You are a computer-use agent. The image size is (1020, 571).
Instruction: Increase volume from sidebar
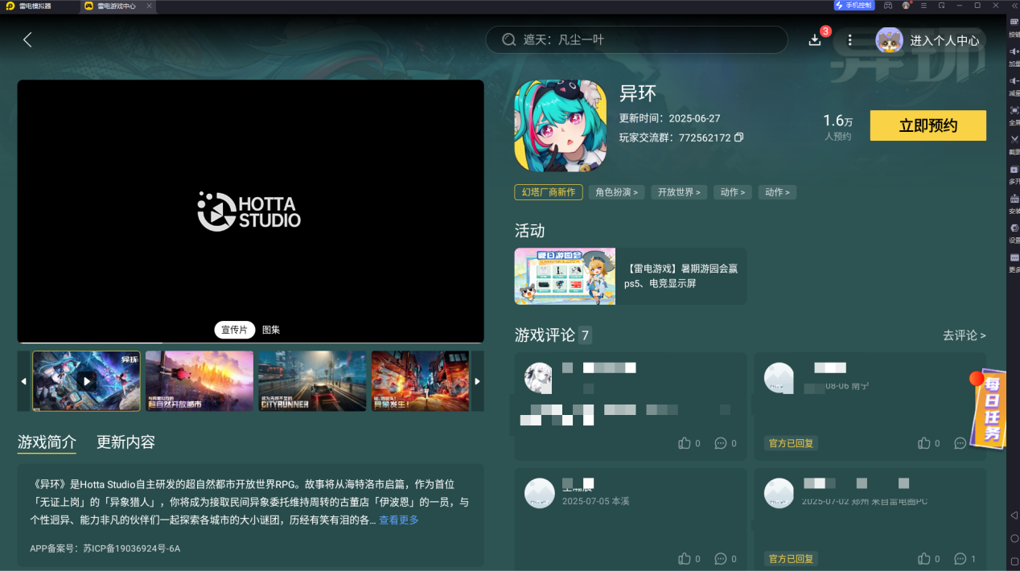point(1014,56)
